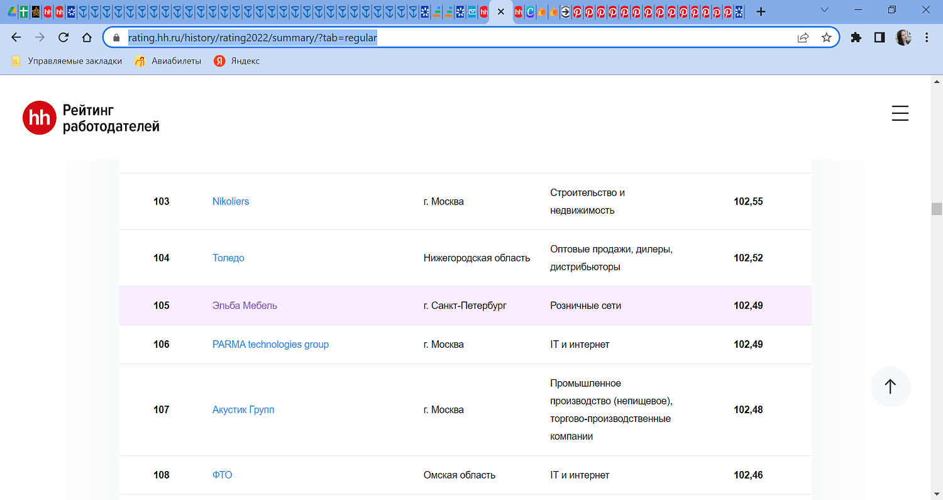
Task: Open the Авиабилеты bookmark
Action: click(x=168, y=61)
